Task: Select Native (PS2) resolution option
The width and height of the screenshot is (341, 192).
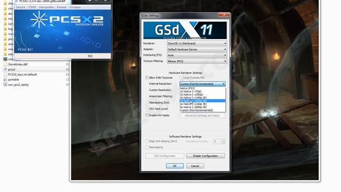Action: tap(202, 89)
